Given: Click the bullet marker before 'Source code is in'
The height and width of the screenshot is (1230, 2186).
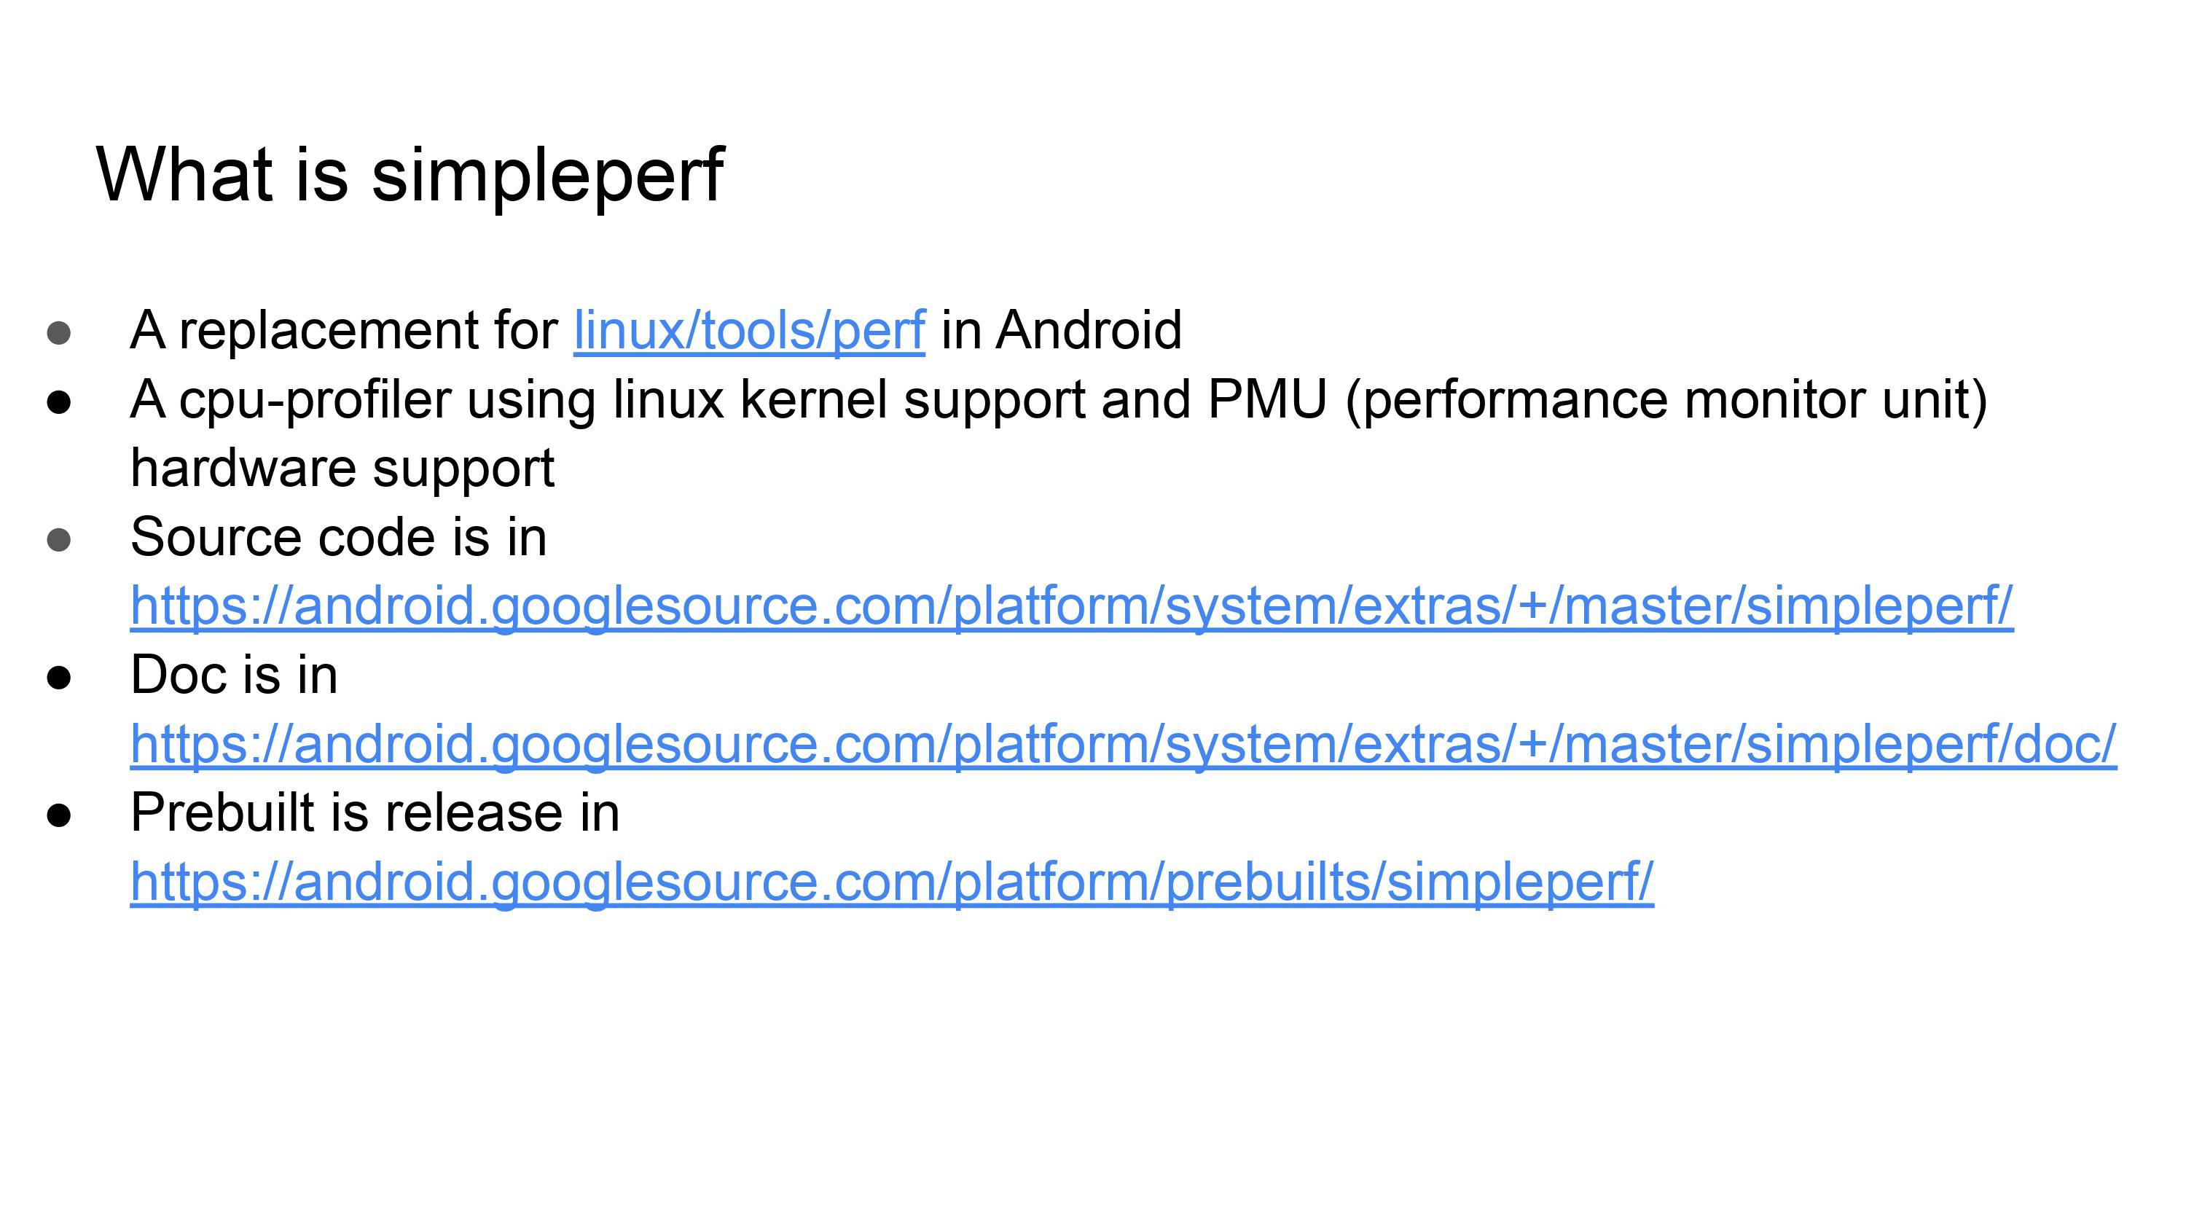Looking at the screenshot, I should click(58, 540).
